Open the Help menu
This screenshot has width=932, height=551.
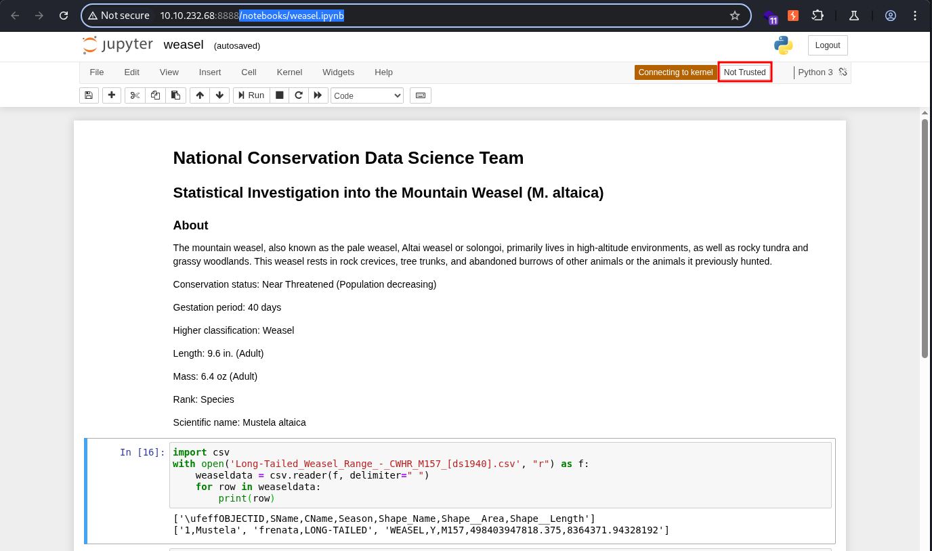(x=383, y=72)
